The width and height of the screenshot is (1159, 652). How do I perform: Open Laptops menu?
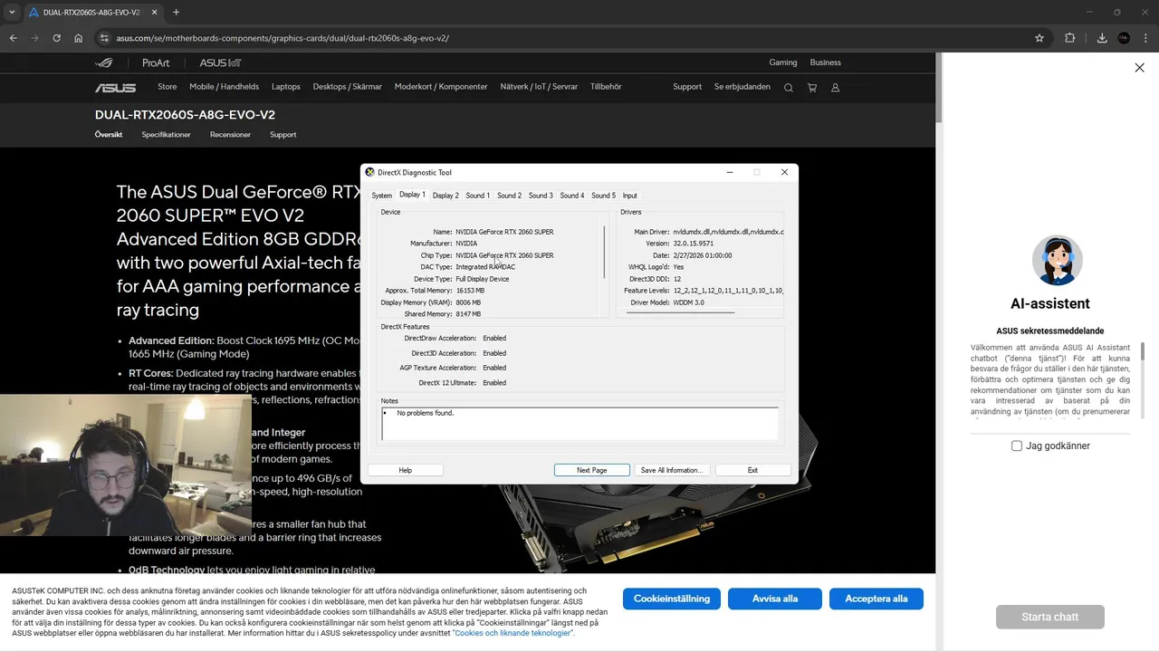[285, 87]
